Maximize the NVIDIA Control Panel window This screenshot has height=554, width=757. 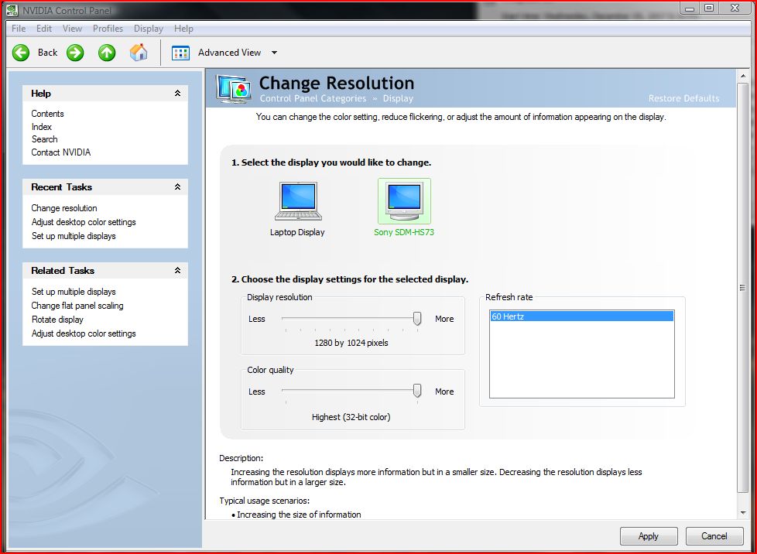709,9
